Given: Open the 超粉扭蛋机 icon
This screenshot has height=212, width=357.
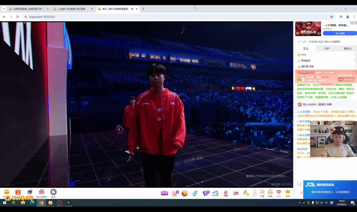Looking at the screenshot, I should pyautogui.click(x=42, y=193).
